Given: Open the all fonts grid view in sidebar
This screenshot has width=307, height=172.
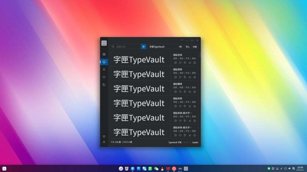Looking at the screenshot, I should (x=104, y=54).
